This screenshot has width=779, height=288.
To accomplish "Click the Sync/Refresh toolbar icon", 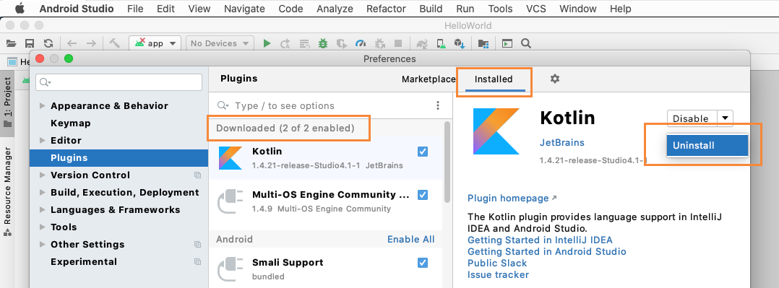I will (x=48, y=44).
